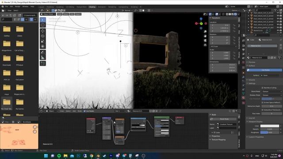Toggle the camera view icon in viewport

click(x=205, y=40)
